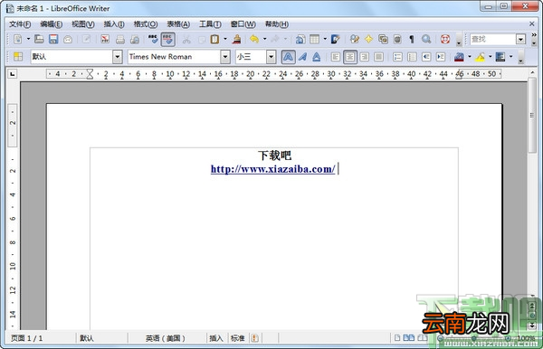Open the 格式(O) menu
Viewport: 543px width, 349px height.
(146, 24)
